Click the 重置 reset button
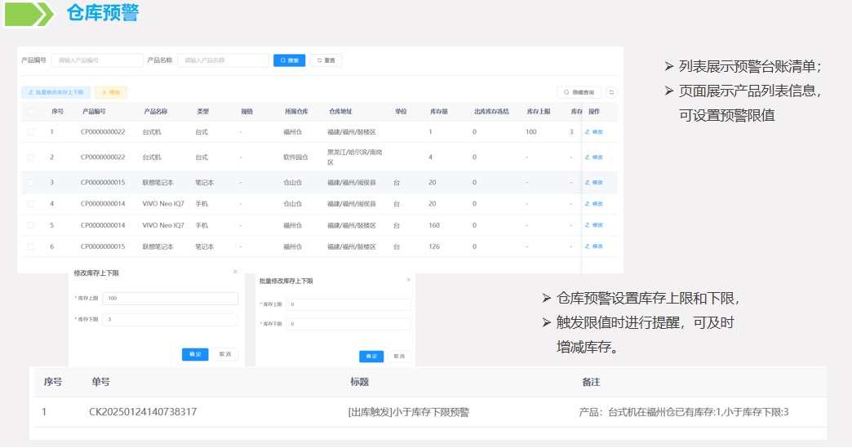 (x=326, y=60)
